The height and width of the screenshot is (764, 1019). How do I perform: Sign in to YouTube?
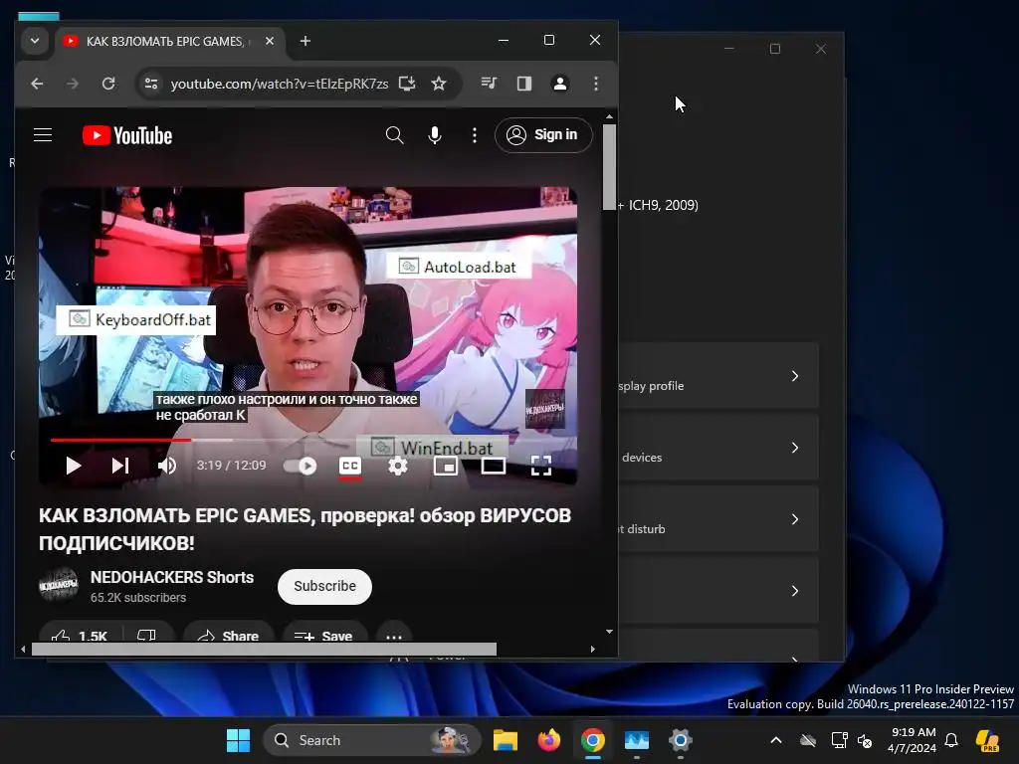click(543, 135)
